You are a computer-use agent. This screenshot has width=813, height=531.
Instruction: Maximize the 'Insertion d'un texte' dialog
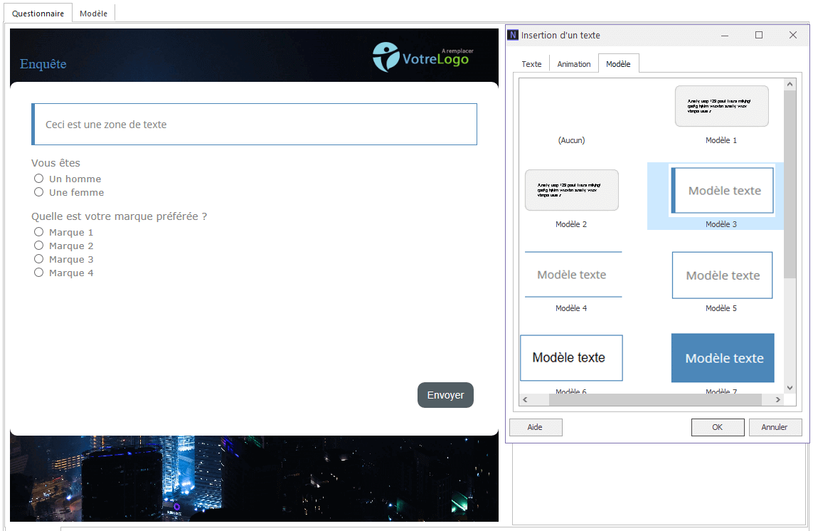[x=758, y=35]
